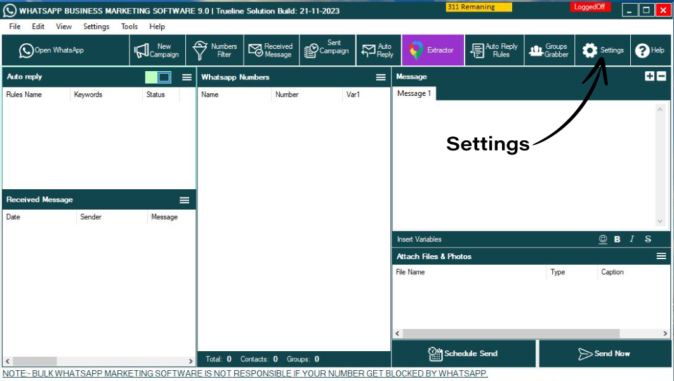Open Attach Files & Photos panel menu
Viewport: 674px width, 381px height.
click(661, 257)
